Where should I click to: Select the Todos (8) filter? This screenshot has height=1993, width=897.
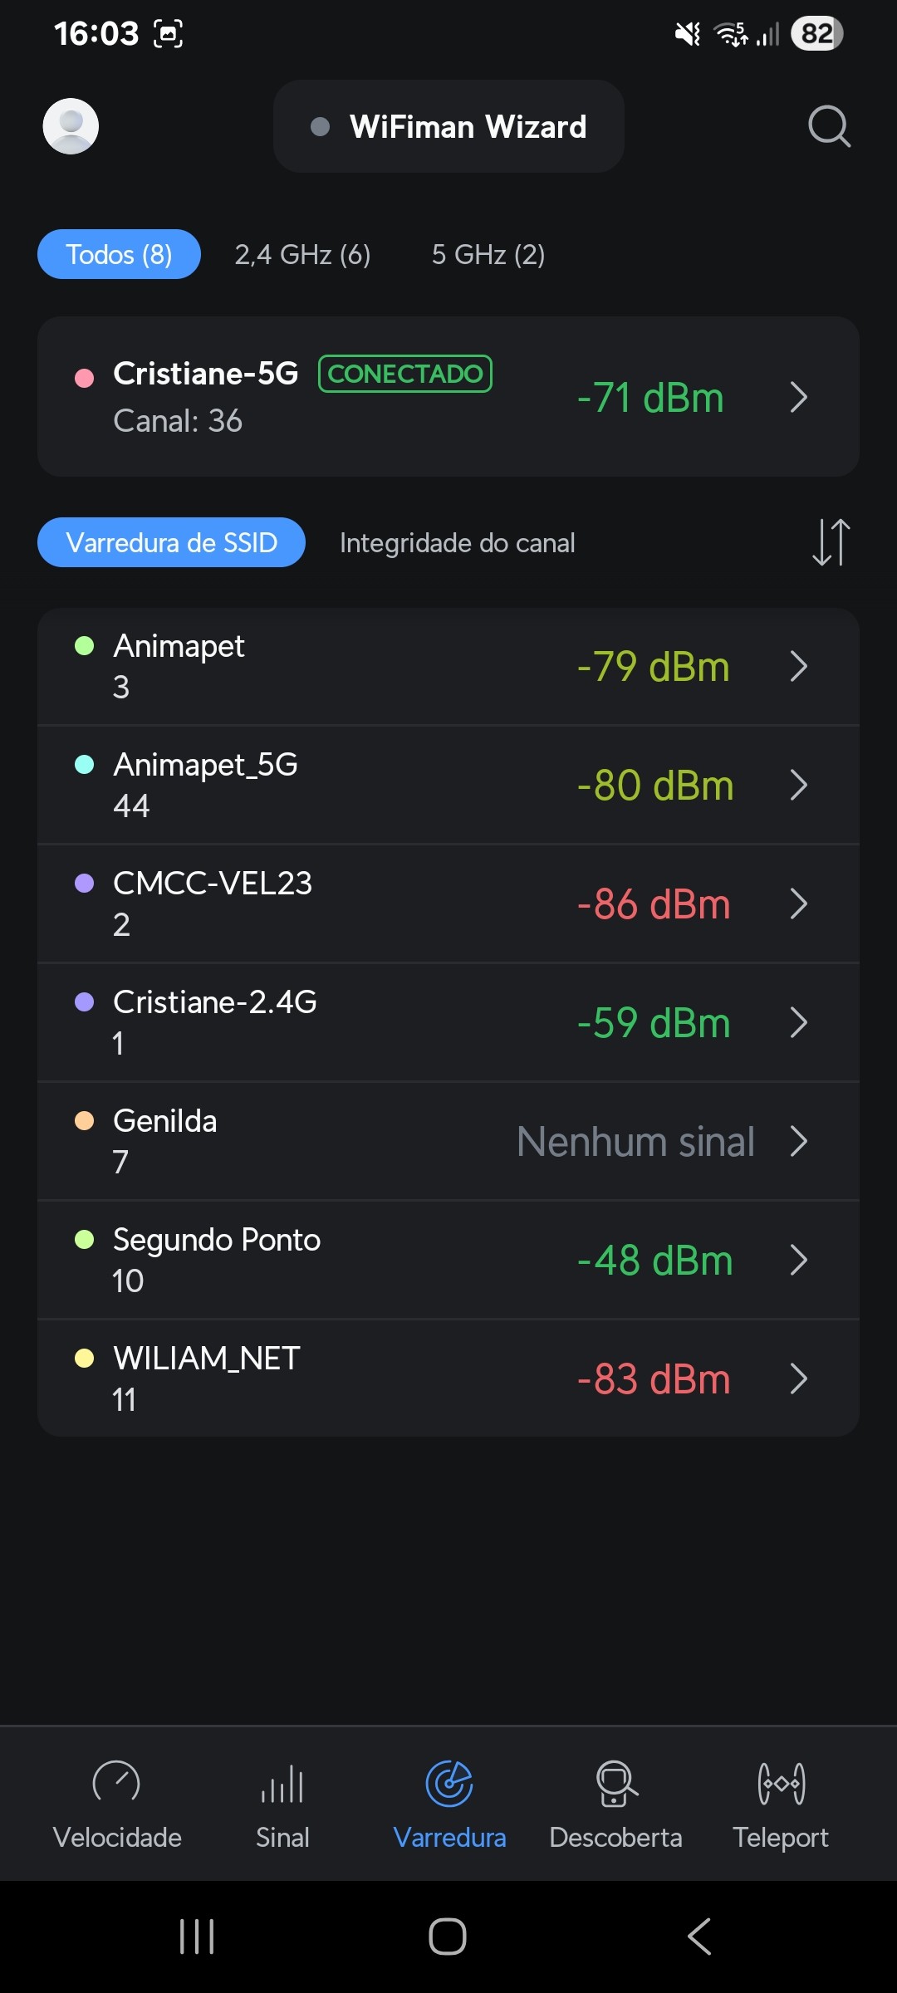[119, 254]
